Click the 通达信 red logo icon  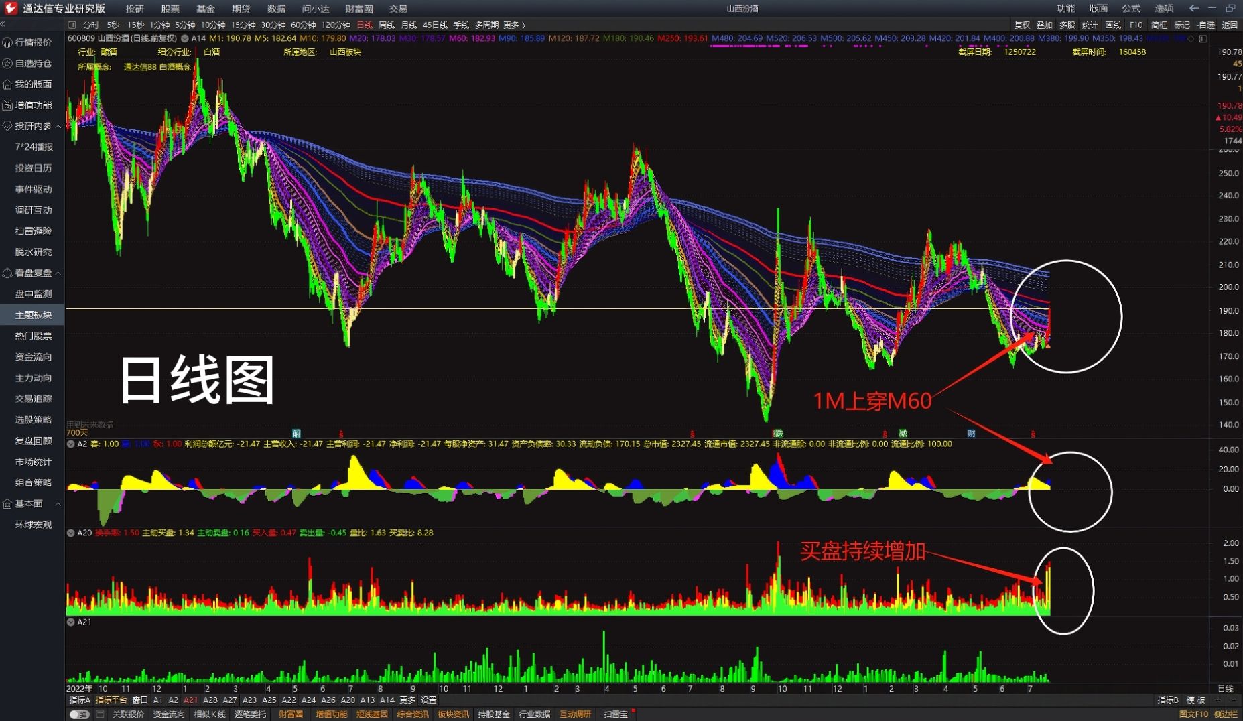pos(11,8)
